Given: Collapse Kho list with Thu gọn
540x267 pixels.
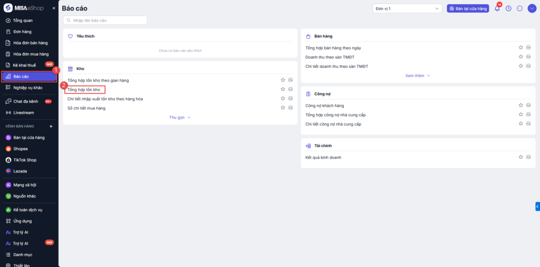Looking at the screenshot, I should 180,117.
